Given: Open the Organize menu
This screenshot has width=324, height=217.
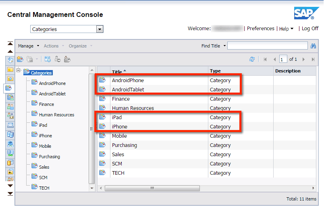Looking at the screenshot, I should [x=80, y=46].
